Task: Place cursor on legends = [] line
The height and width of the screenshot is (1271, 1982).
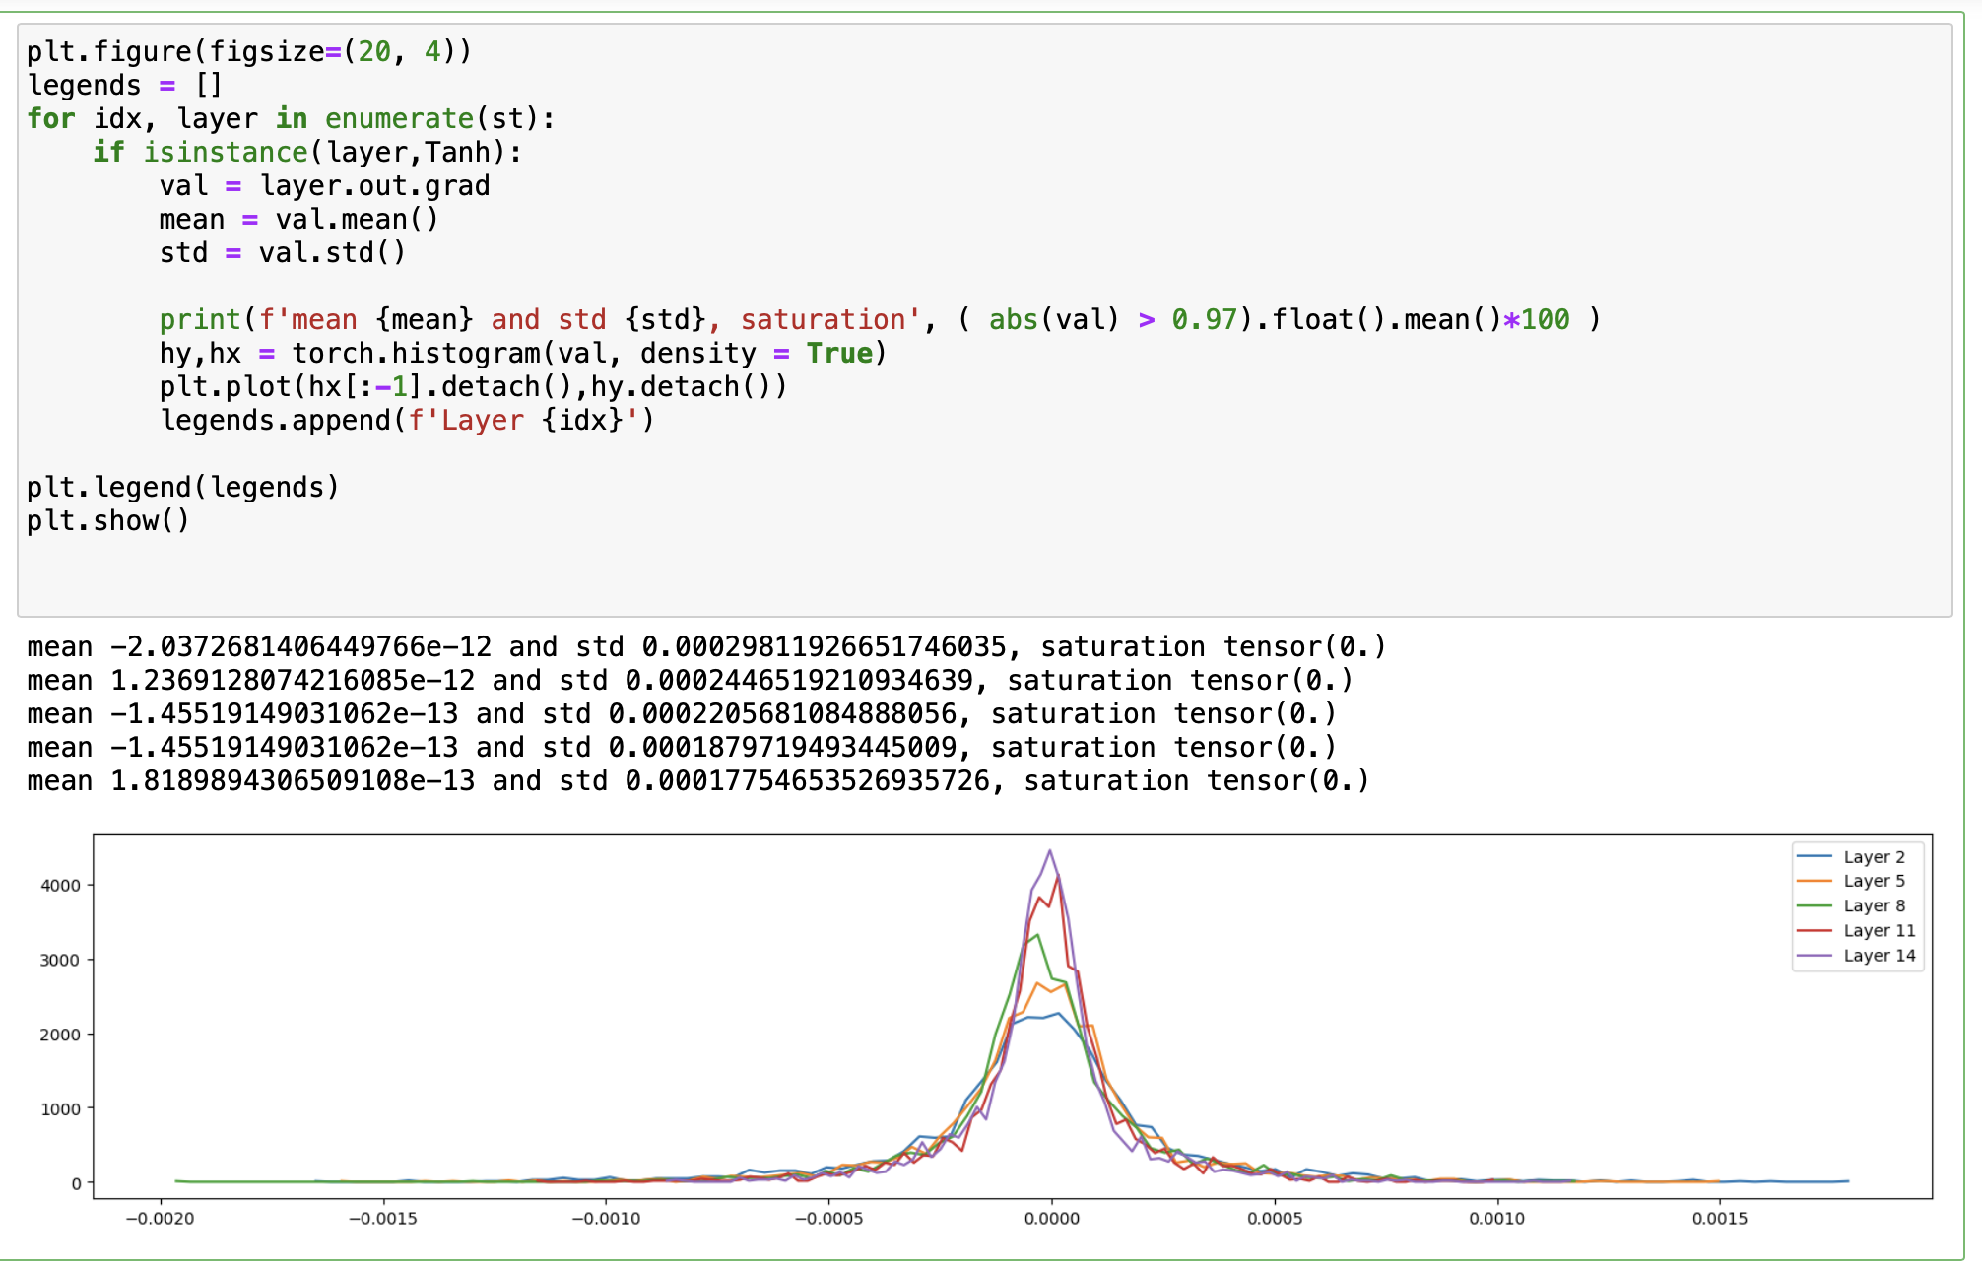Action: pyautogui.click(x=124, y=86)
